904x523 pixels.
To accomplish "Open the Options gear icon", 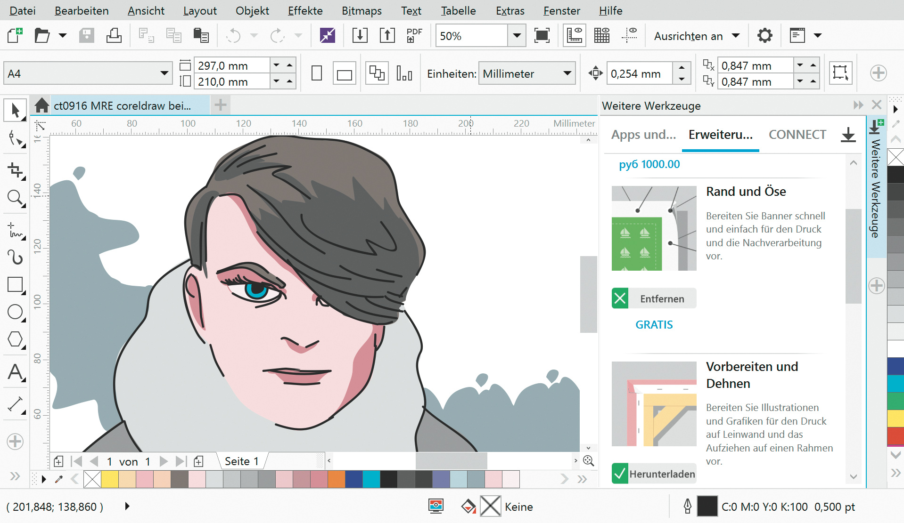I will click(764, 36).
